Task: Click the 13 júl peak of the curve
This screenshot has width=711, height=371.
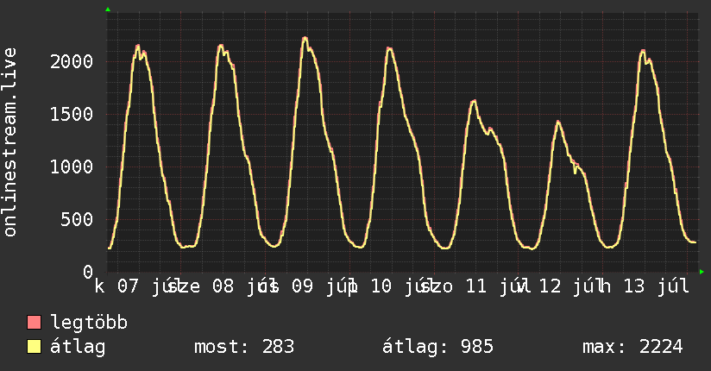Action: [643, 51]
